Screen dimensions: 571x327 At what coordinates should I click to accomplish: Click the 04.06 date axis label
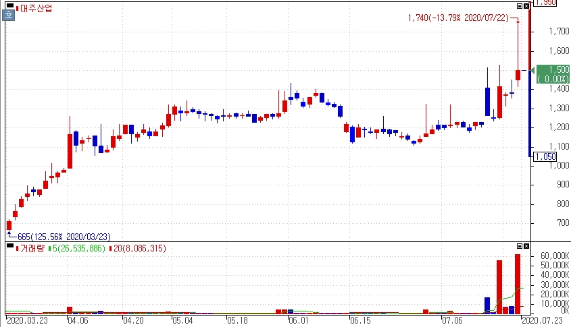click(x=78, y=320)
